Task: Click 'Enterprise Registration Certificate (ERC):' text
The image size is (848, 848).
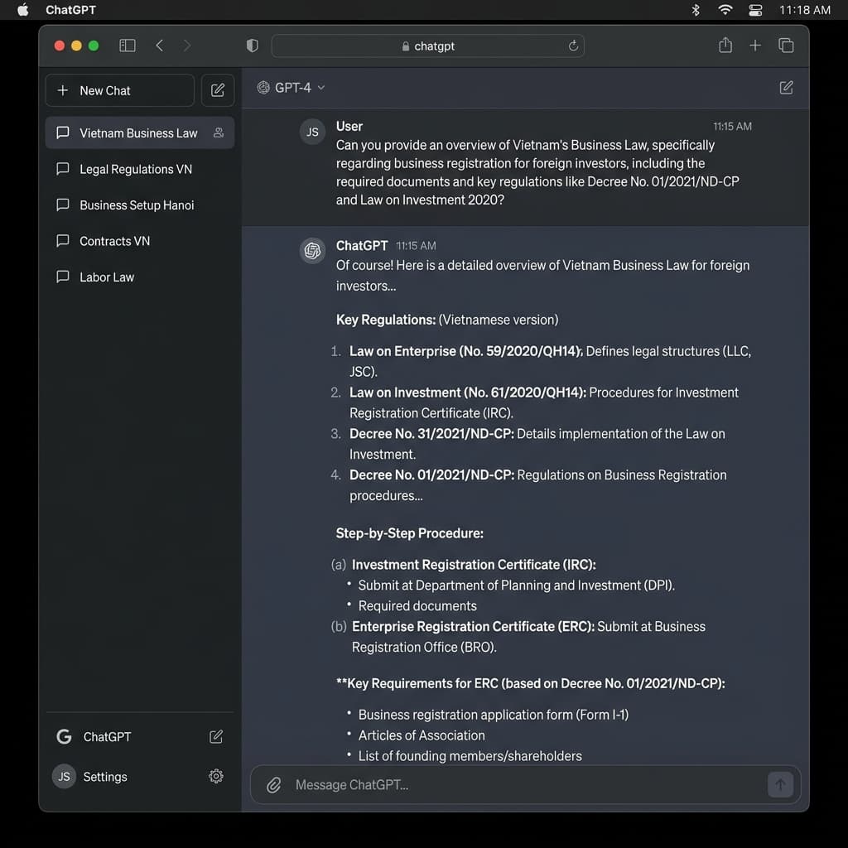Action: coord(473,626)
